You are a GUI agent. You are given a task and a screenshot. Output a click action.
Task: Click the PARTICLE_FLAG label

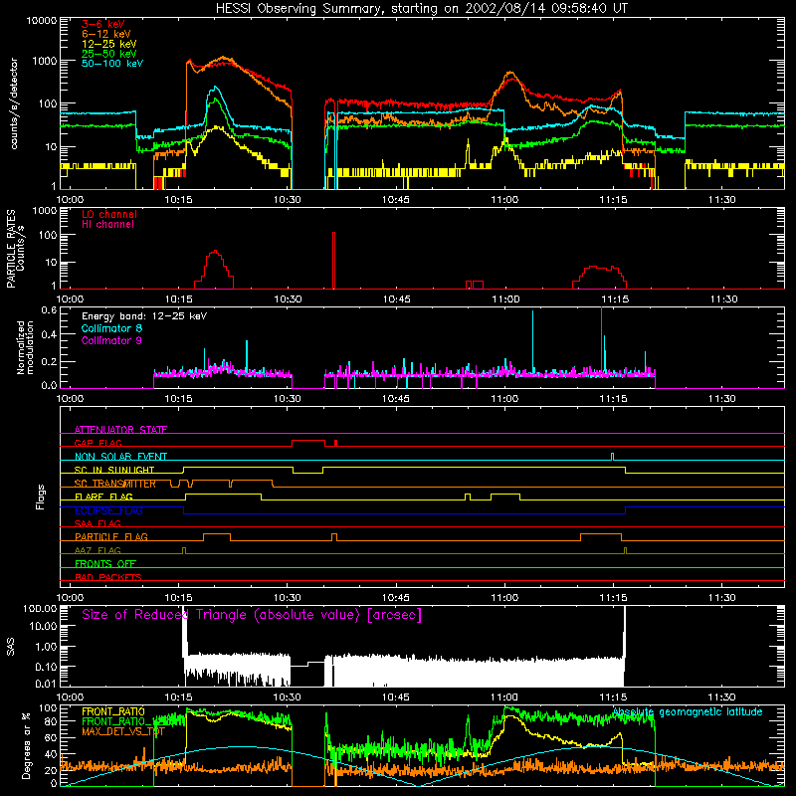coord(111,536)
